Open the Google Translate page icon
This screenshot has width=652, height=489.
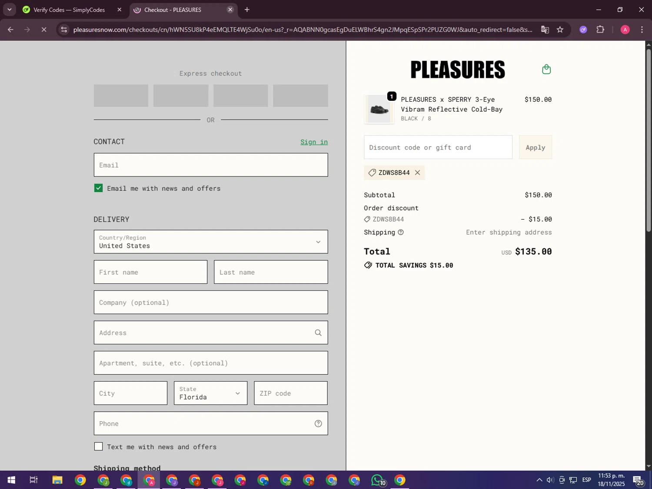pyautogui.click(x=545, y=30)
